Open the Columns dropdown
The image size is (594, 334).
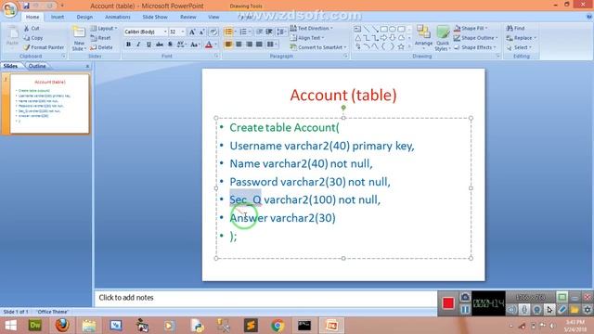pyautogui.click(x=272, y=45)
